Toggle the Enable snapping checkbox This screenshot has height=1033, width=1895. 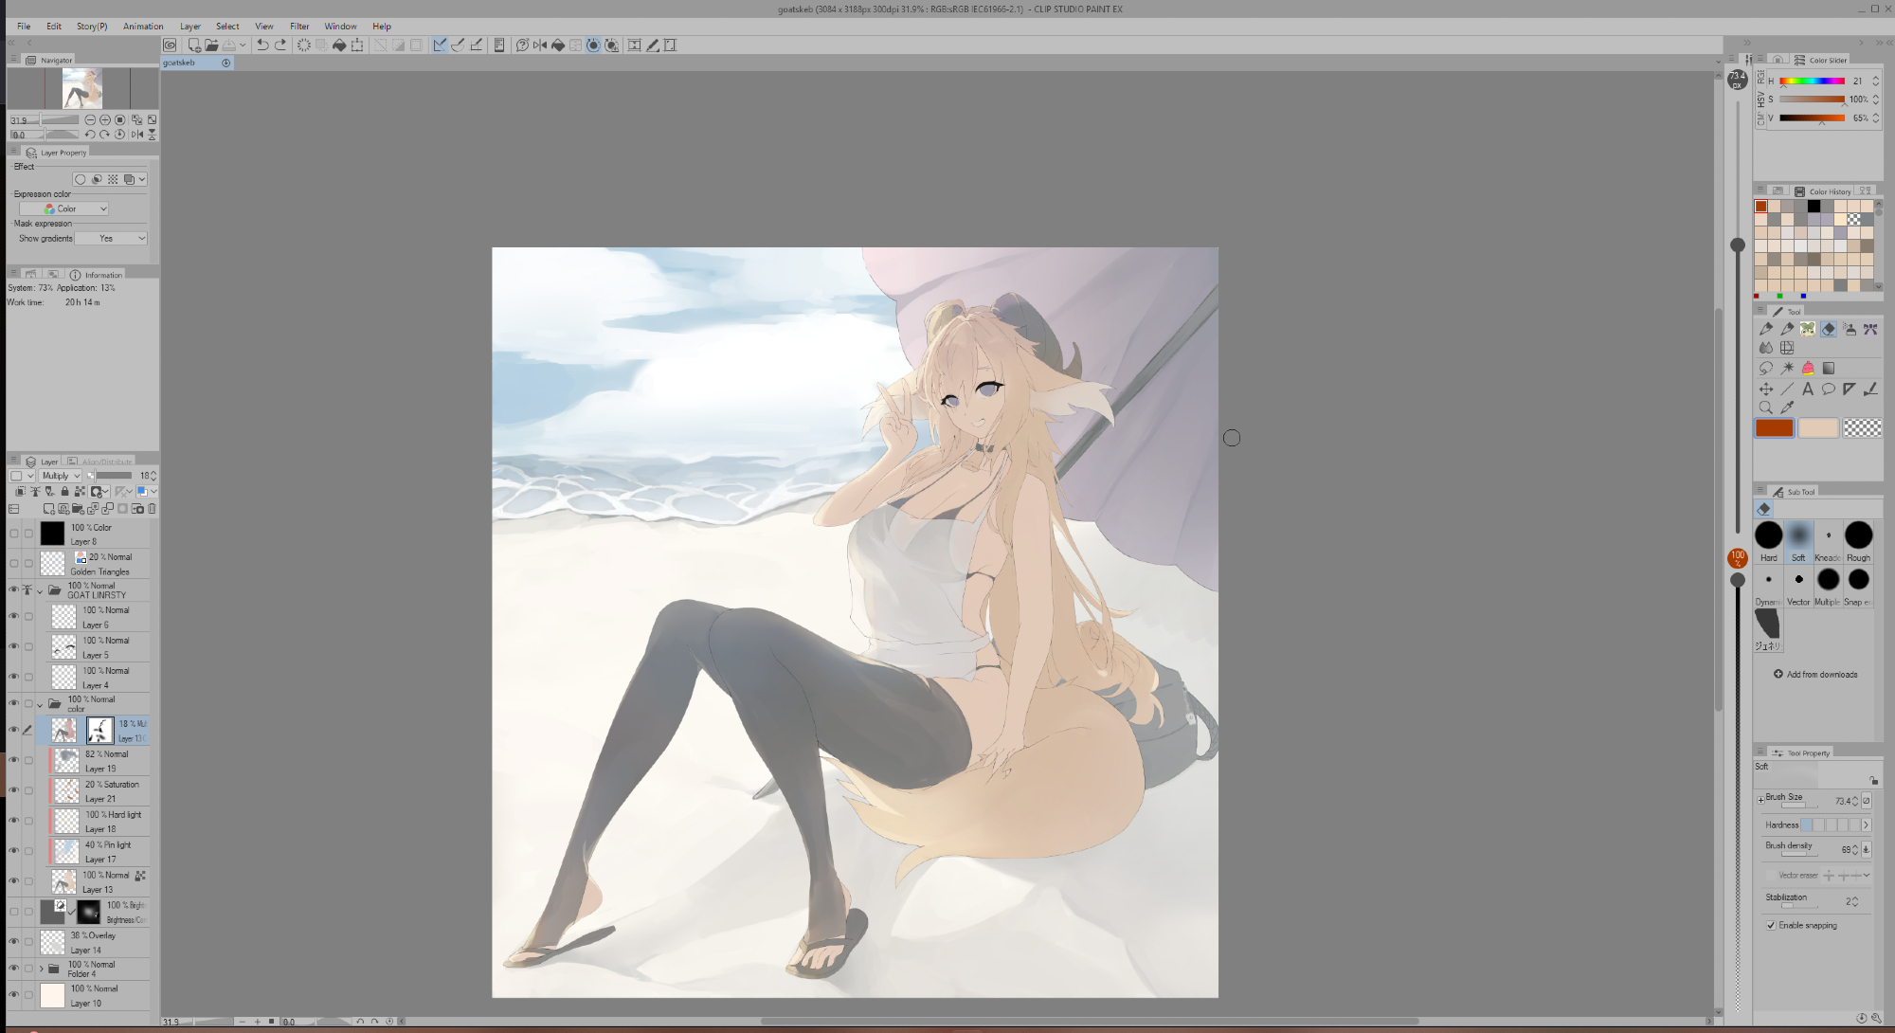[x=1771, y=925]
